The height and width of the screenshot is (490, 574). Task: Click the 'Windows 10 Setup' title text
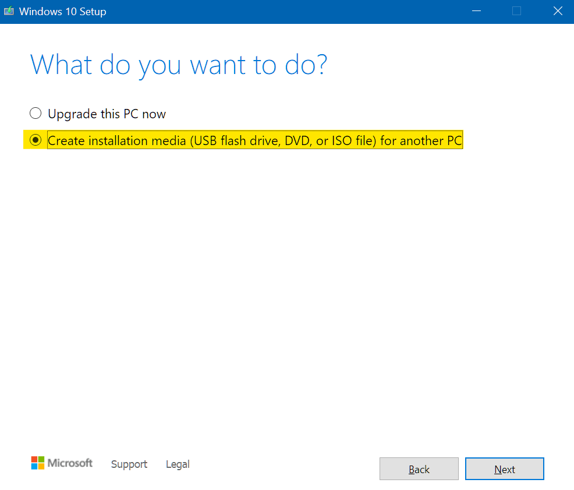coord(63,12)
